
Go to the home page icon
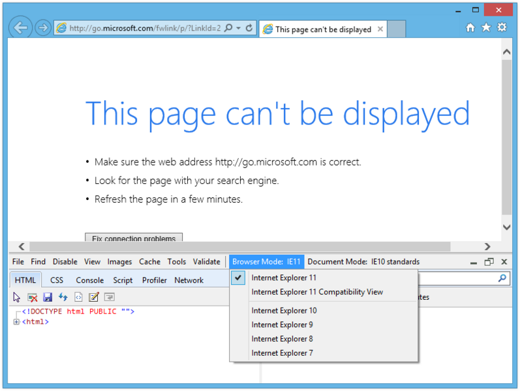[x=470, y=27]
